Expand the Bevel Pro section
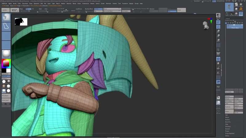Image resolution: width=246 pixels, height=138 pixels. point(228,122)
